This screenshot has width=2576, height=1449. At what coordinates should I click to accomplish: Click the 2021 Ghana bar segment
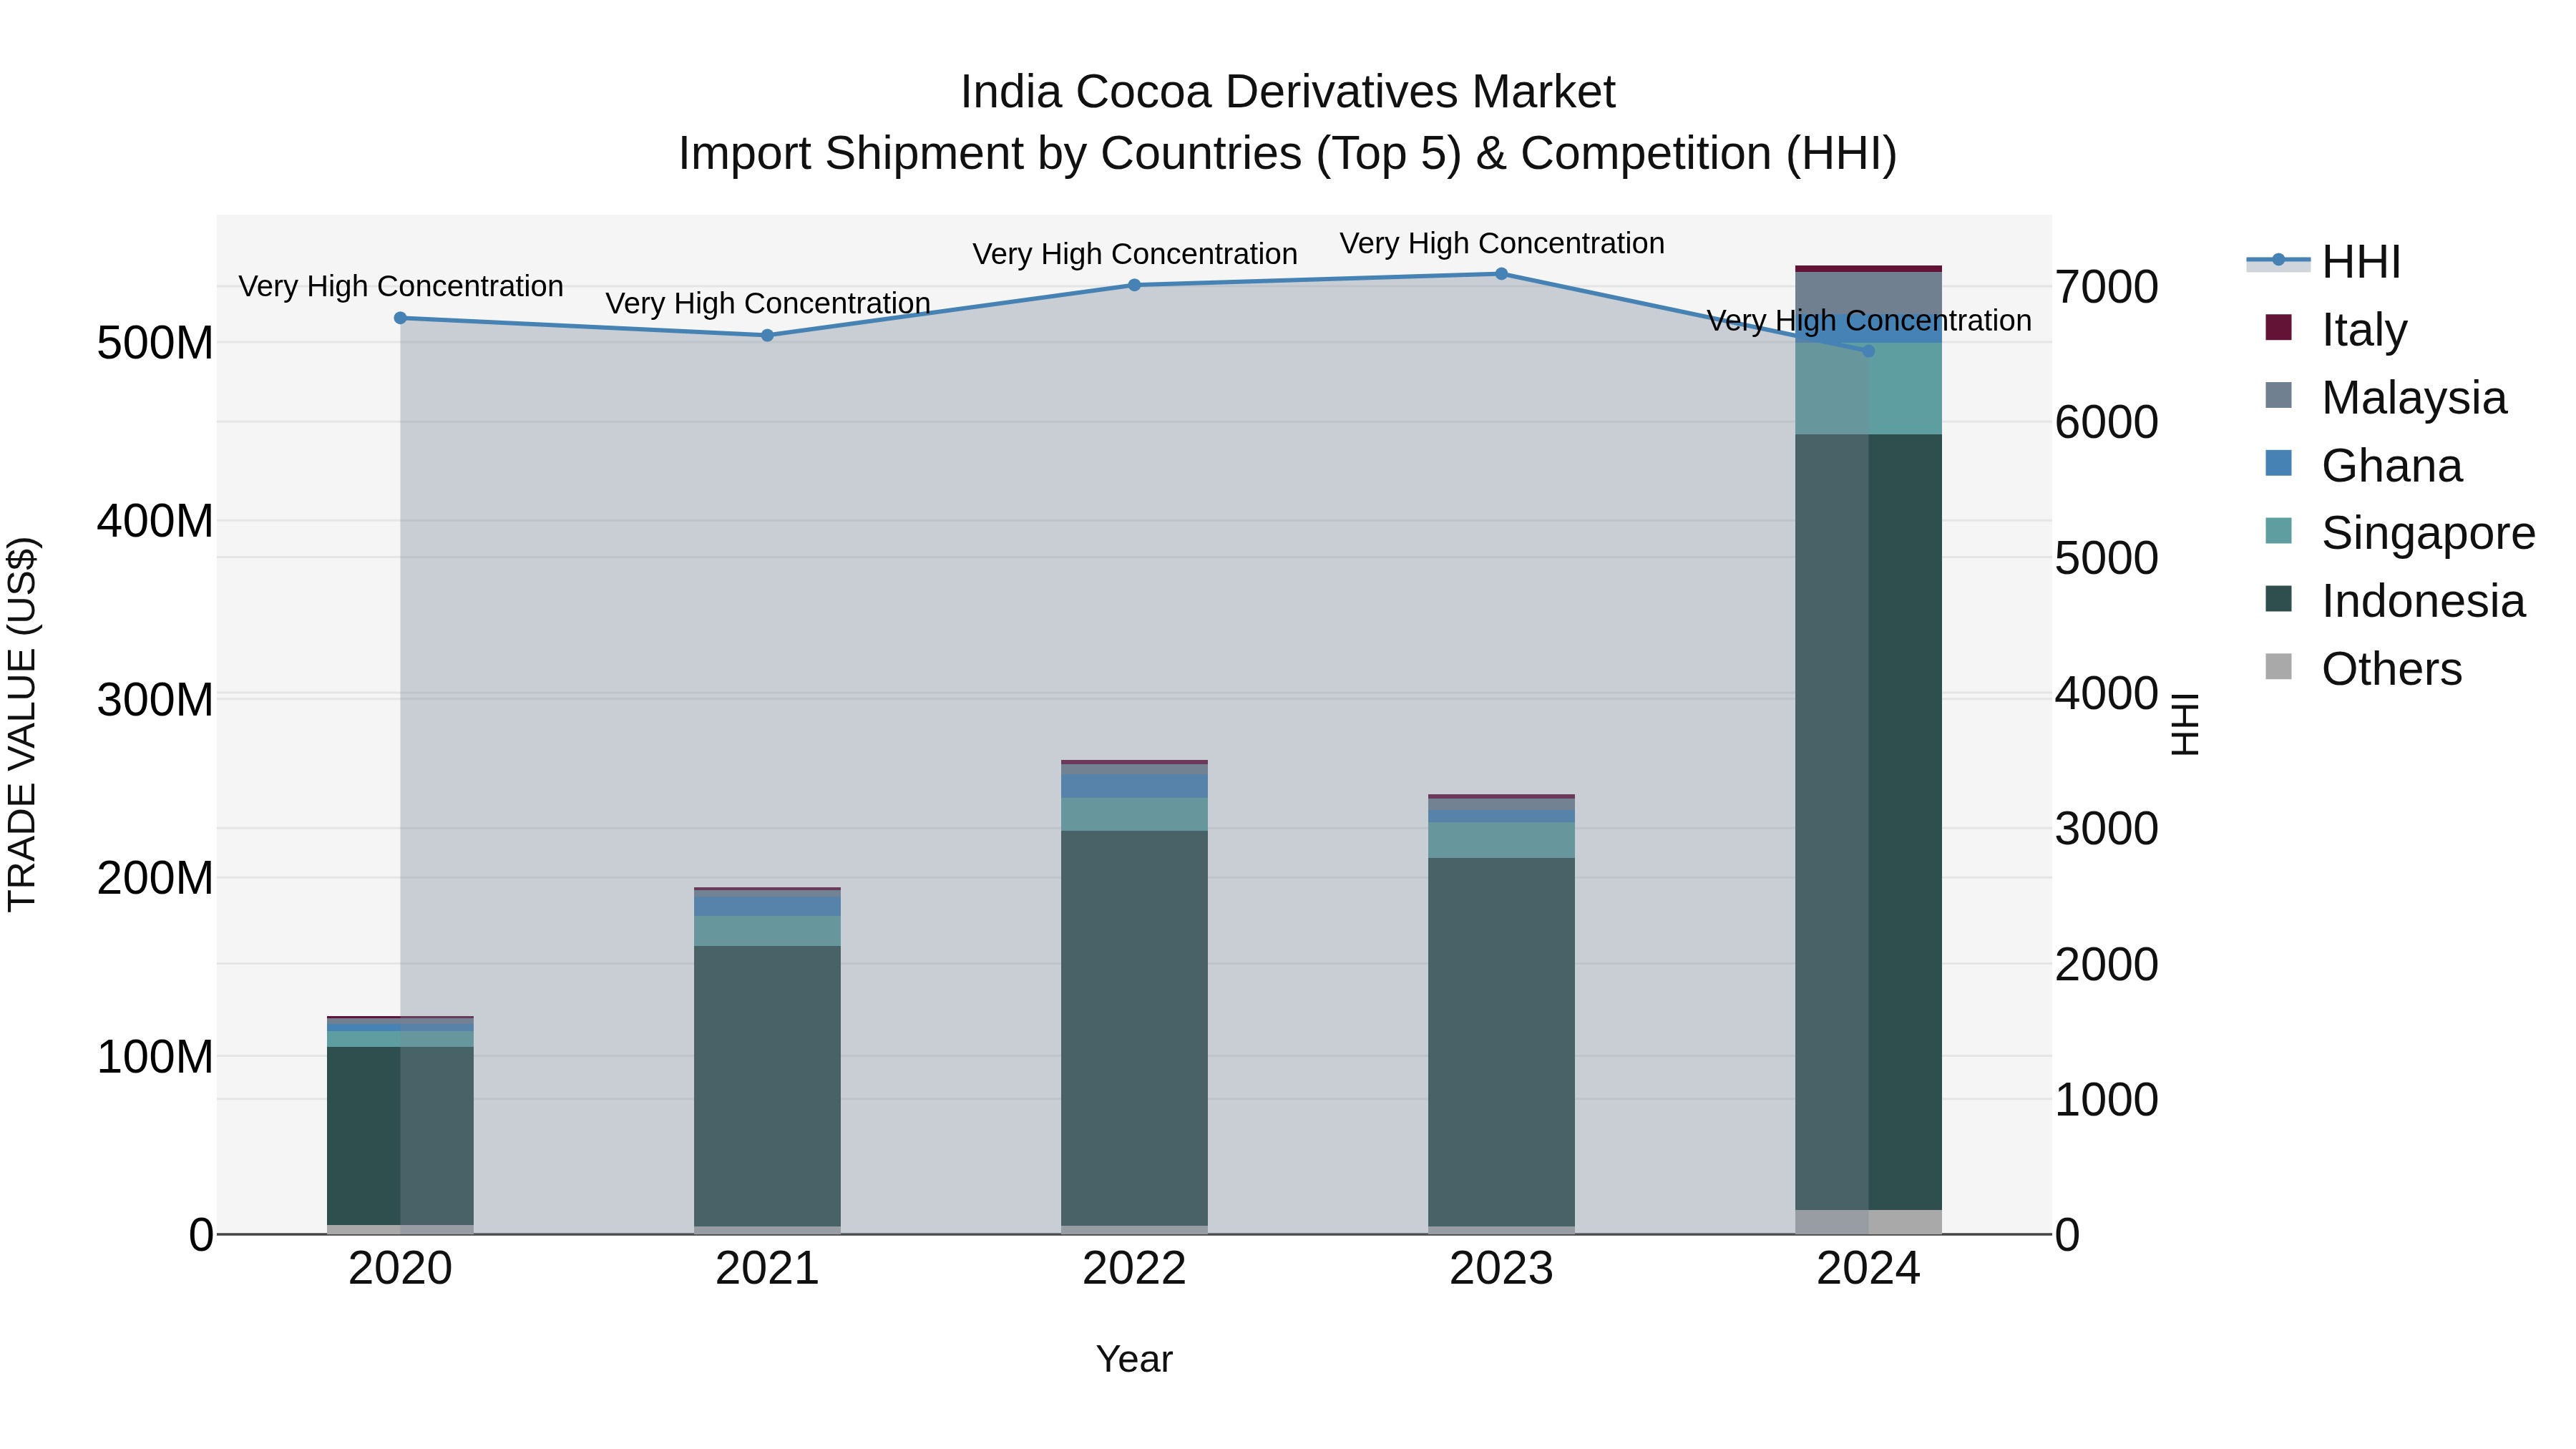coord(767,906)
